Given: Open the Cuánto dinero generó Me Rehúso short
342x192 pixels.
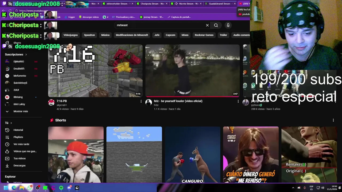Looking at the screenshot, I should pos(251,155).
